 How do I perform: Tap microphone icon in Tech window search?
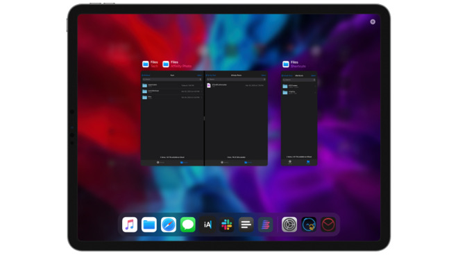tap(201, 80)
